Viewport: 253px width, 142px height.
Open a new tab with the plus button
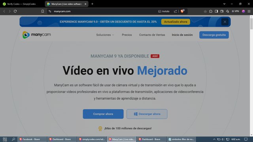tap(92, 4)
